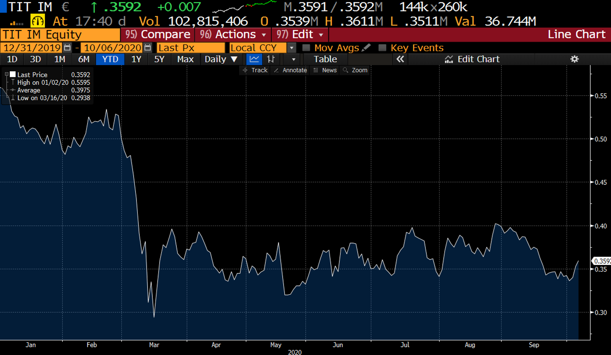Click the start date field 12/31/2019
The image size is (611, 355).
tap(32, 48)
